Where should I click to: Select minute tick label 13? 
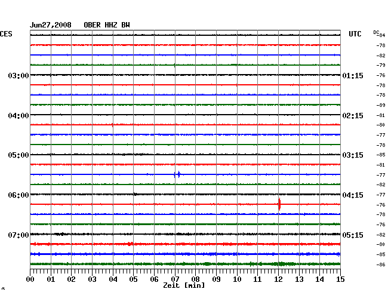299,279
